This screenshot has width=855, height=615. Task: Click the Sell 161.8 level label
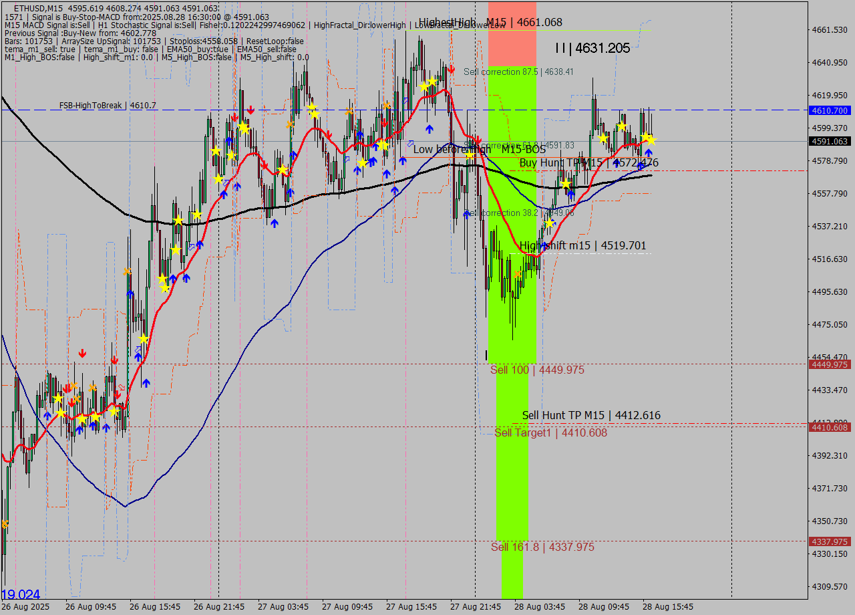[542, 547]
